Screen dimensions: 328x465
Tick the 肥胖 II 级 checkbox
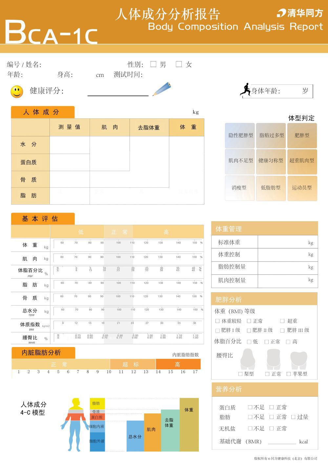pyautogui.click(x=249, y=330)
